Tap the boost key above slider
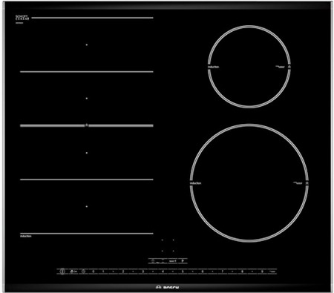Viewport: 334px width, 293px height. click(x=172, y=260)
